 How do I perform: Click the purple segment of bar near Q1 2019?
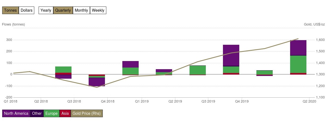131,64
